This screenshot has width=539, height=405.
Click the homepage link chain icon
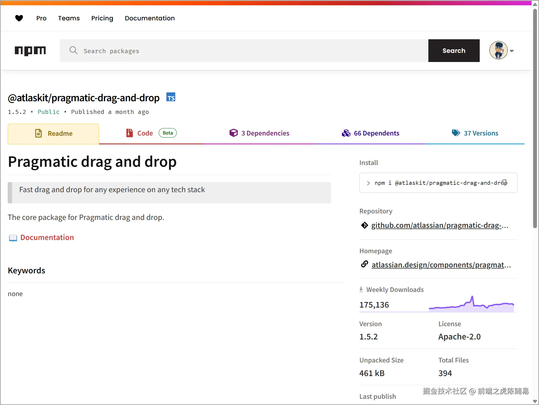[365, 264]
